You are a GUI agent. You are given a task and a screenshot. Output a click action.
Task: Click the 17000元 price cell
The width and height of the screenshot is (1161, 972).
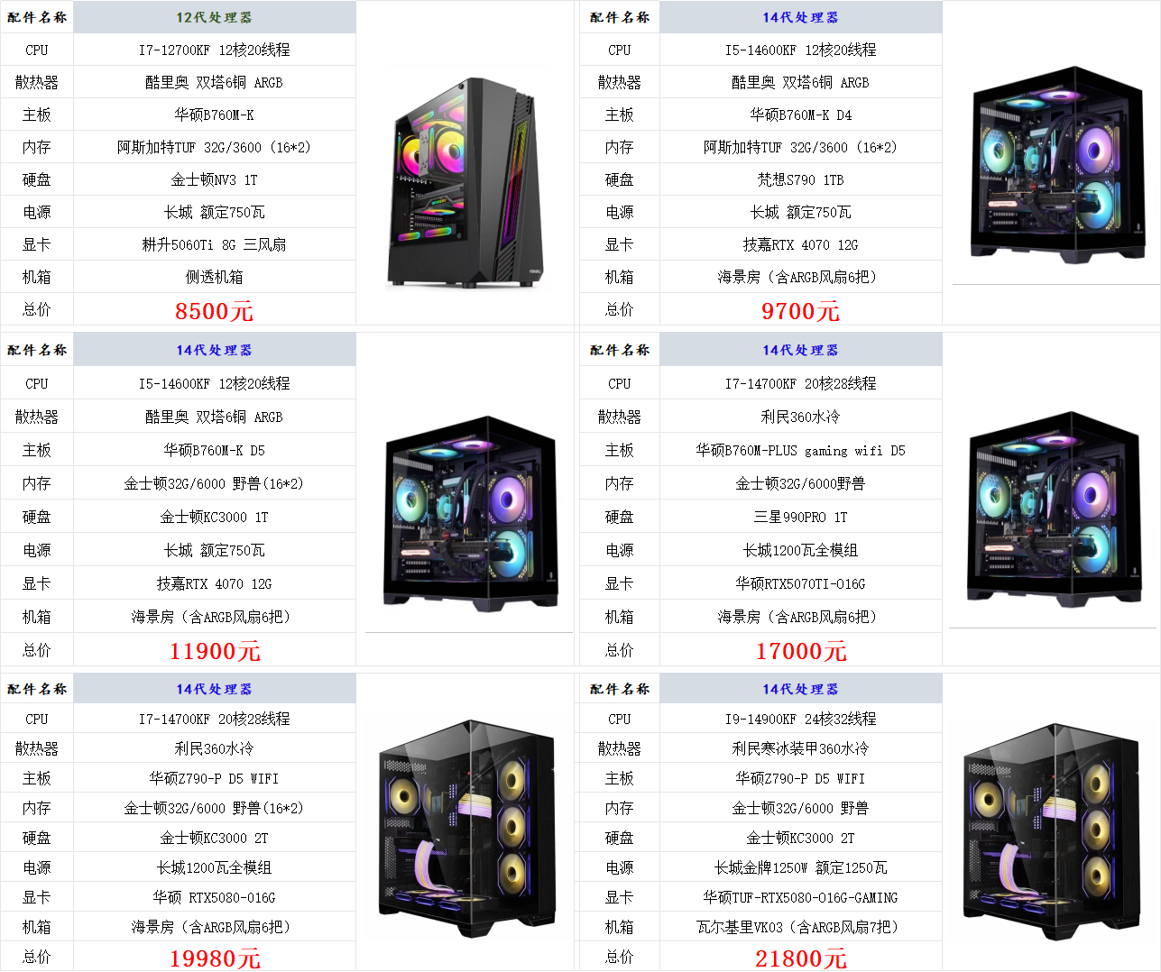pos(801,650)
